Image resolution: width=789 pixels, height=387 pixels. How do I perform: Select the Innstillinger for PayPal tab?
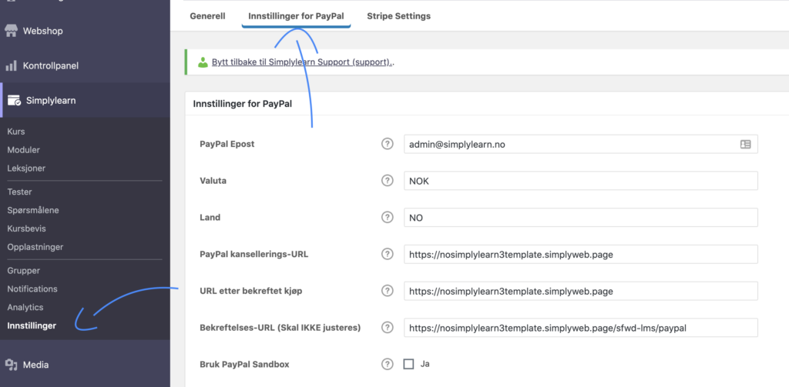coord(296,16)
